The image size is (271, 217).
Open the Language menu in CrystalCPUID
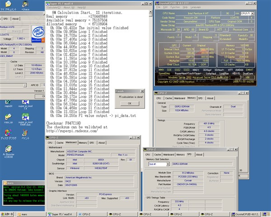pyautogui.click(x=196, y=7)
